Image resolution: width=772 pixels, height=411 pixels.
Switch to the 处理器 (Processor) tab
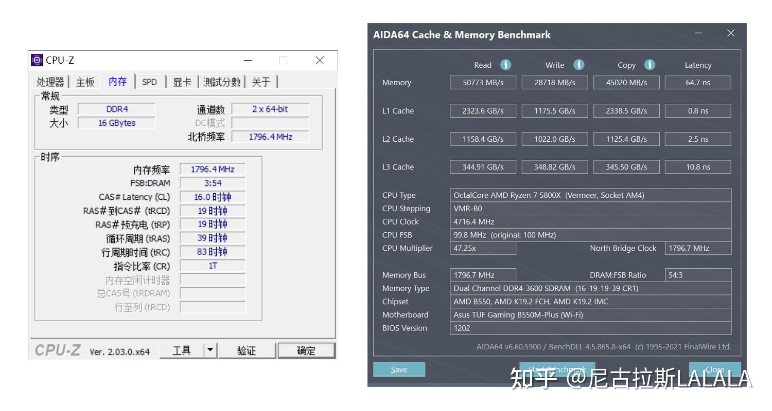[x=50, y=81]
